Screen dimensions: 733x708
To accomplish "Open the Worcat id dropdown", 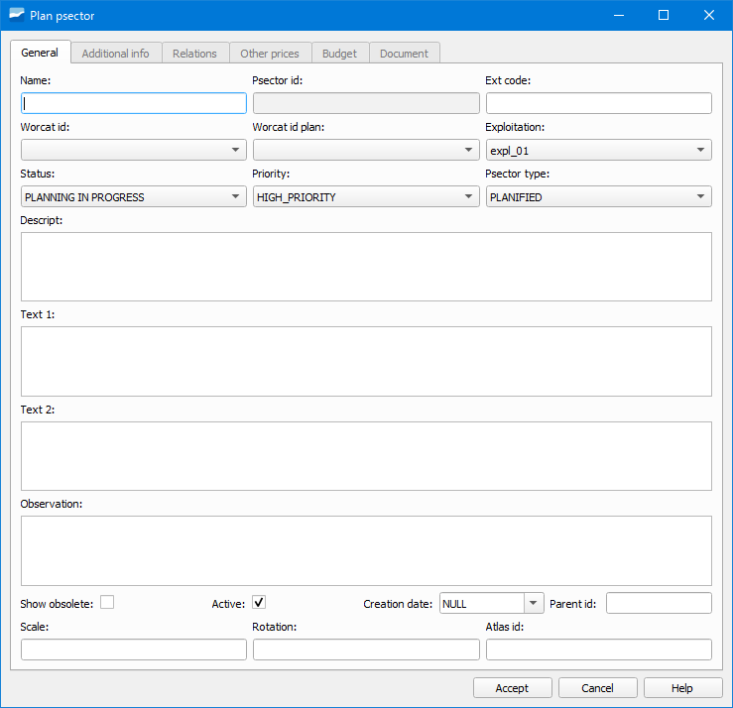I will tap(133, 150).
